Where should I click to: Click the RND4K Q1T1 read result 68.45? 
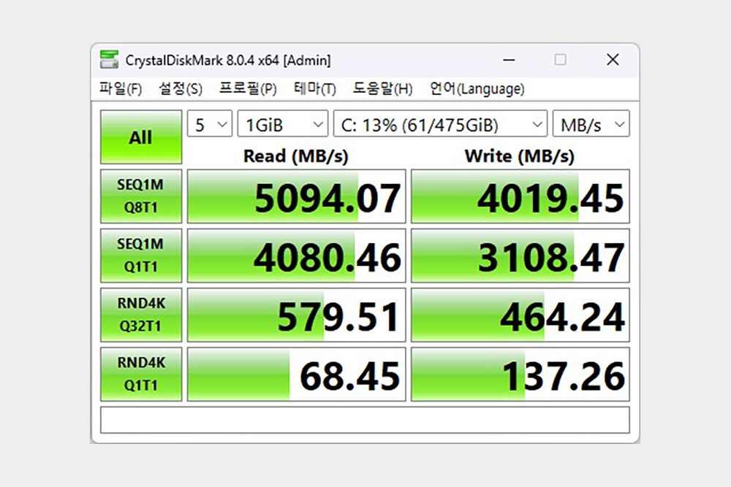pos(297,373)
